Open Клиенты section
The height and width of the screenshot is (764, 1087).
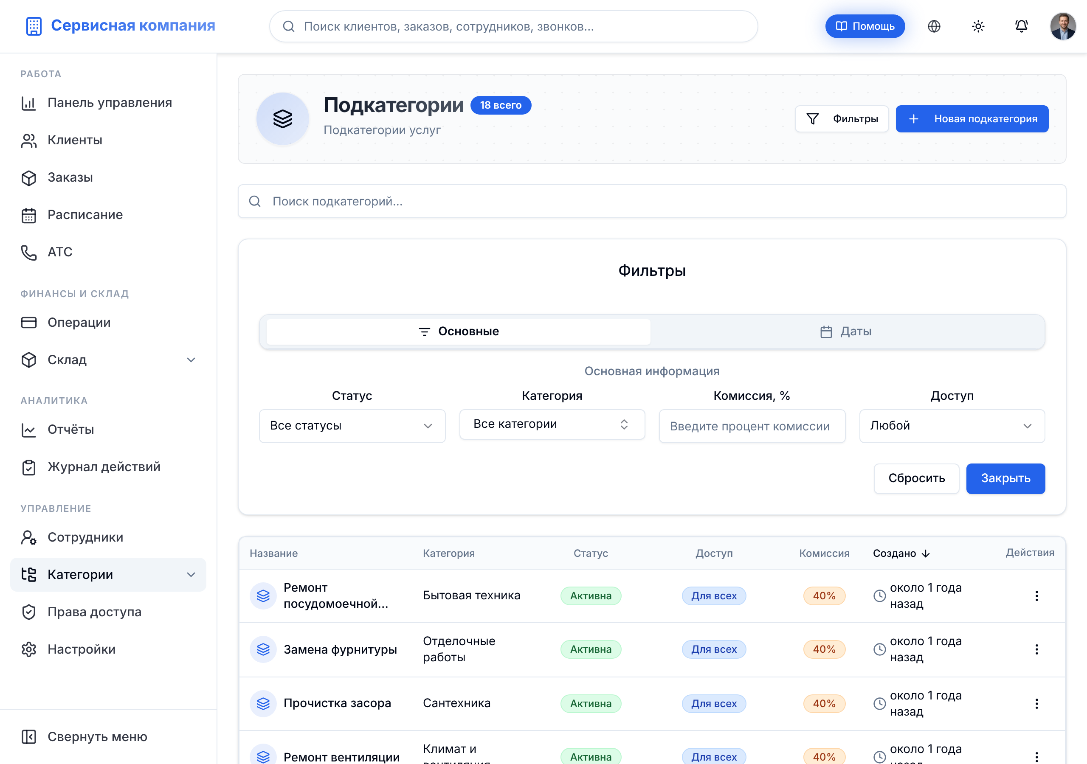[108, 140]
